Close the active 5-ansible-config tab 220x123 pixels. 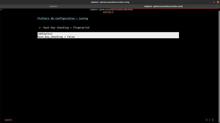pos(217,6)
